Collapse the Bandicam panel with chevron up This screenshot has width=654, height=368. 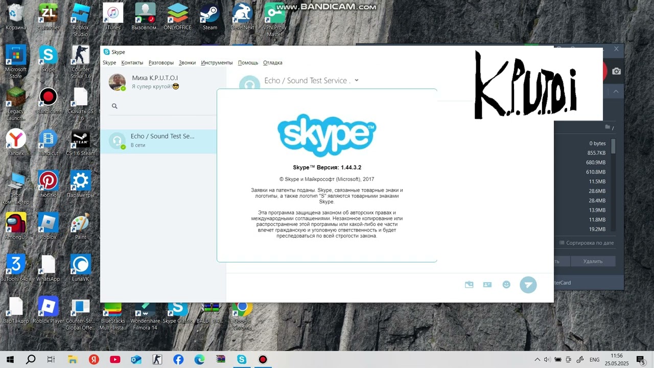(x=616, y=91)
